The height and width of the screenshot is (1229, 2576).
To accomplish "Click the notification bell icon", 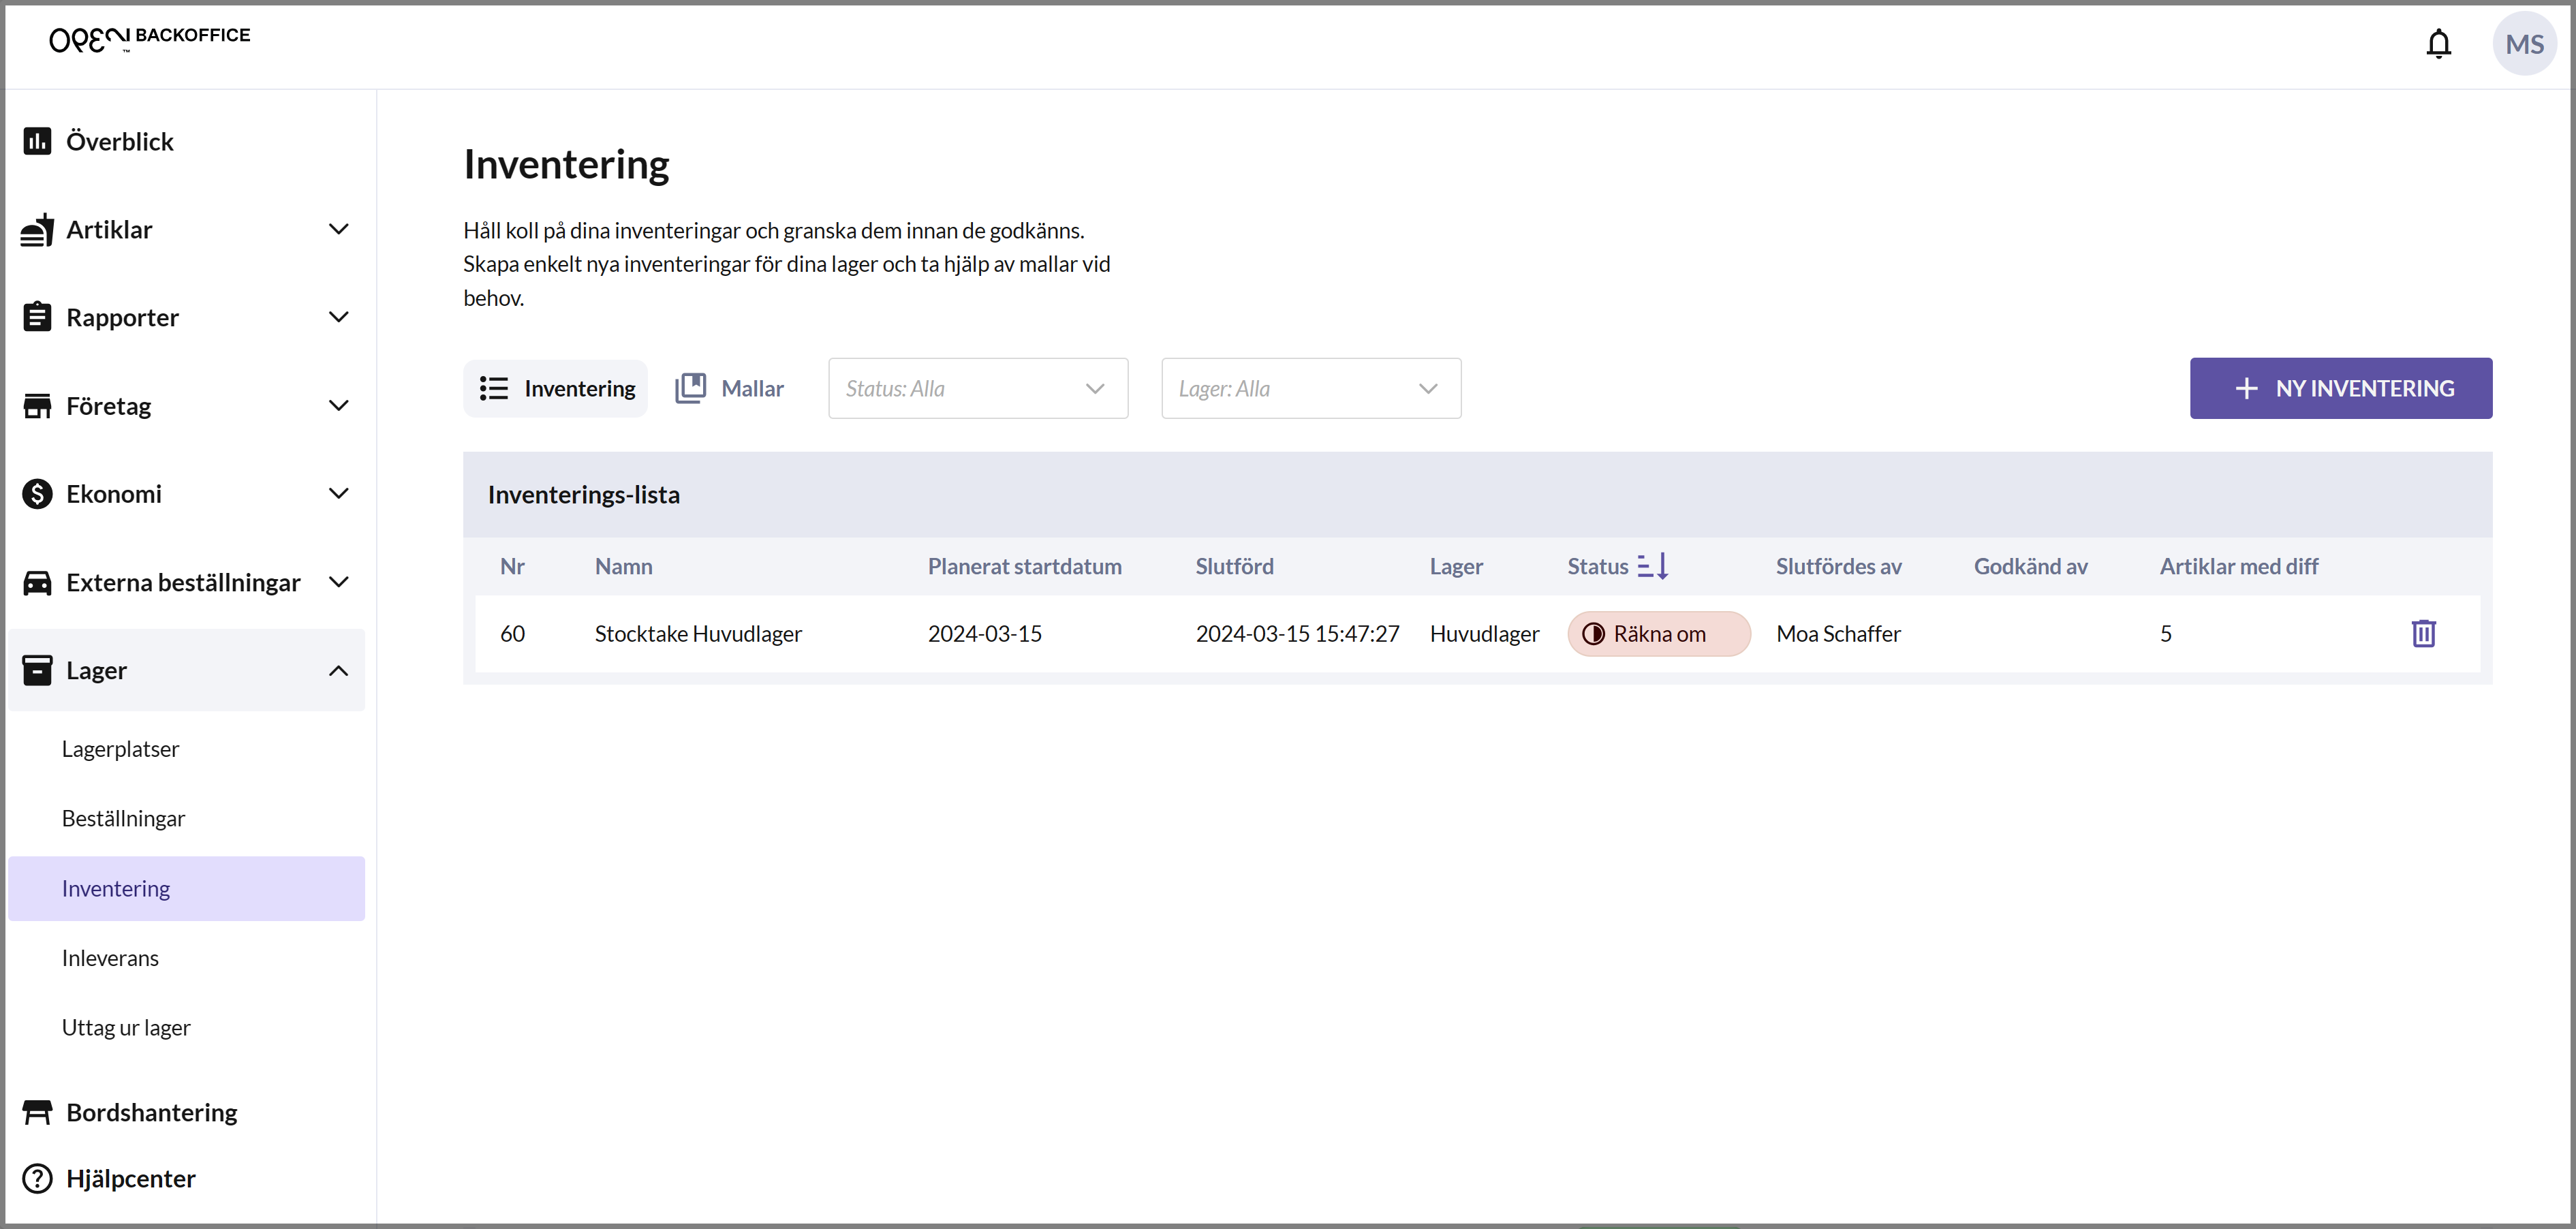I will (2438, 44).
